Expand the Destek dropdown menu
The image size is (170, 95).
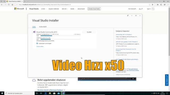(x=73, y=9)
